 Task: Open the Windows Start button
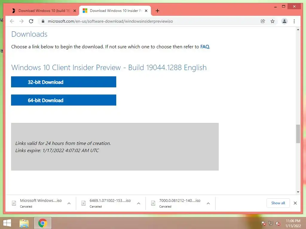point(7,223)
